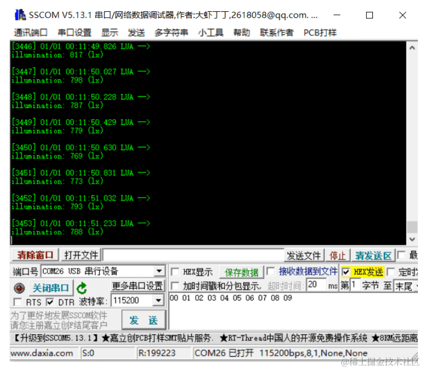Click the 停止 stop button

(x=338, y=255)
